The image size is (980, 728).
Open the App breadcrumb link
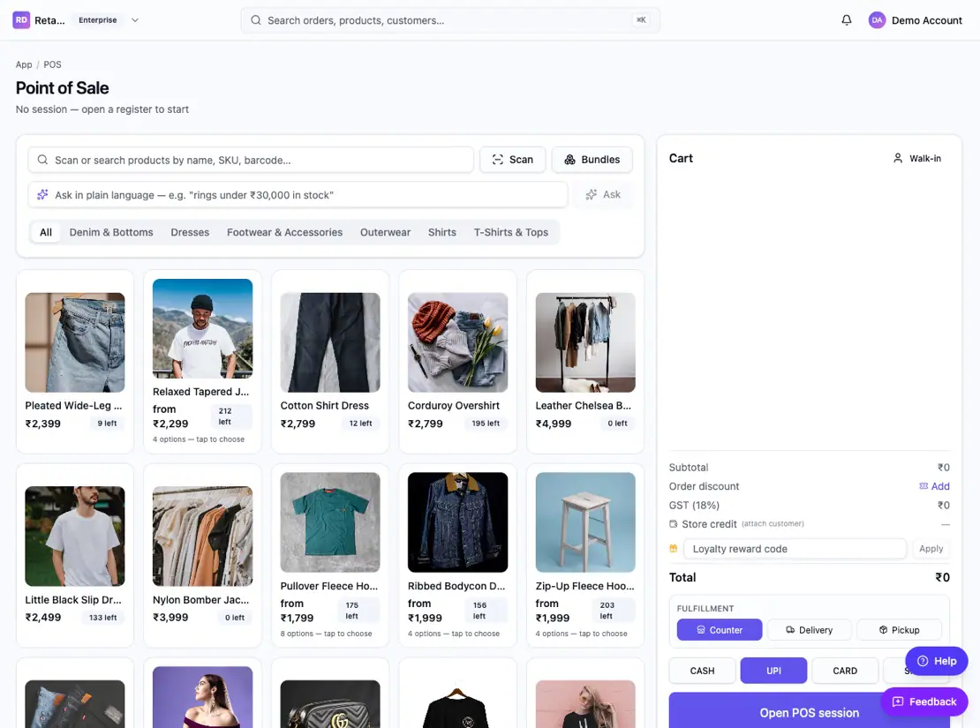coord(24,64)
